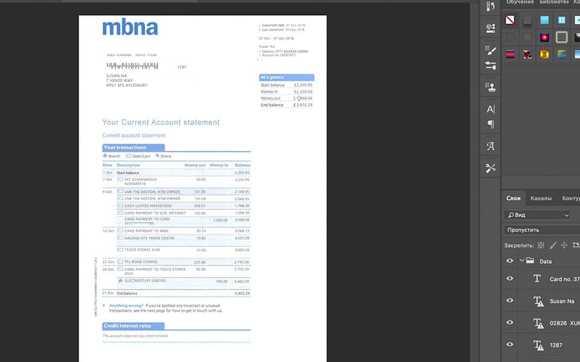Open the Clone Source stamp panel icon
The width and height of the screenshot is (580, 362).
click(491, 87)
